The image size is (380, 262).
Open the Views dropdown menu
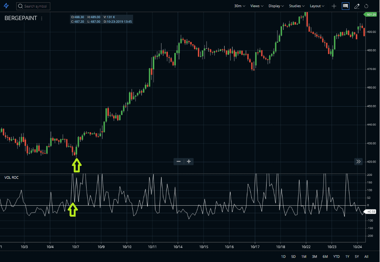(257, 6)
